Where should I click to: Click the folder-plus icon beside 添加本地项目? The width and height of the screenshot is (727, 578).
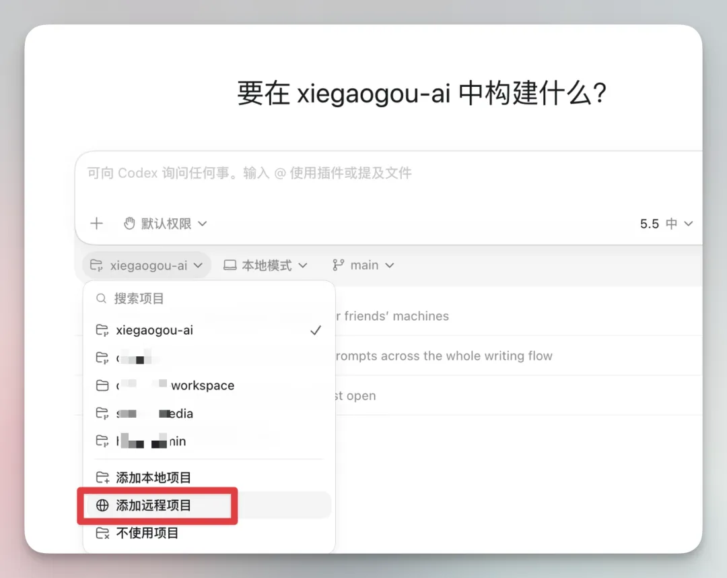pyautogui.click(x=102, y=478)
